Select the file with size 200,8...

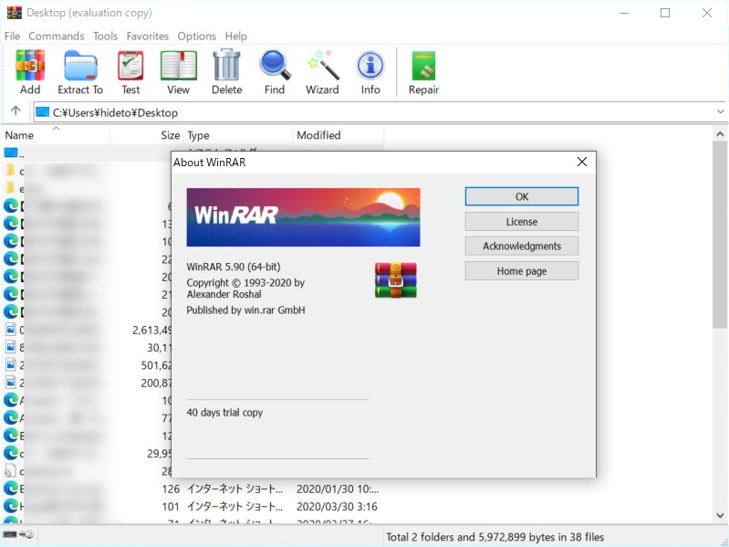tap(88, 383)
